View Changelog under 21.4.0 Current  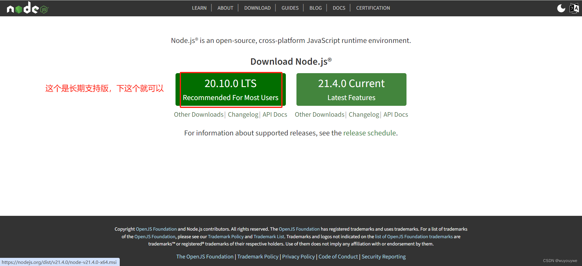pyautogui.click(x=364, y=115)
